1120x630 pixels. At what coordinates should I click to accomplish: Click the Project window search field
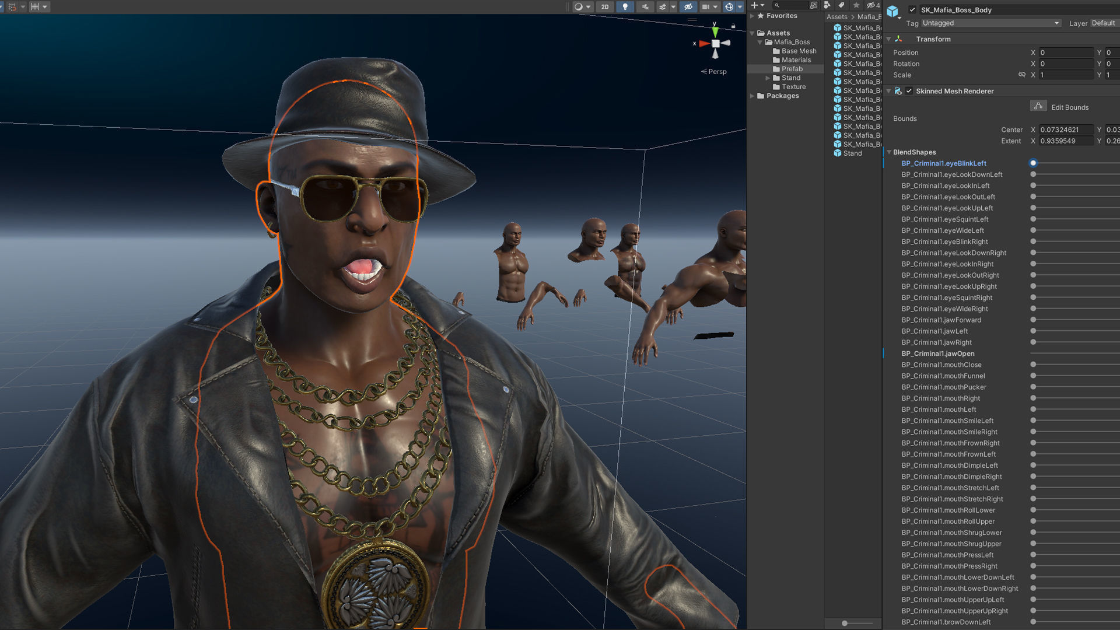(x=790, y=5)
